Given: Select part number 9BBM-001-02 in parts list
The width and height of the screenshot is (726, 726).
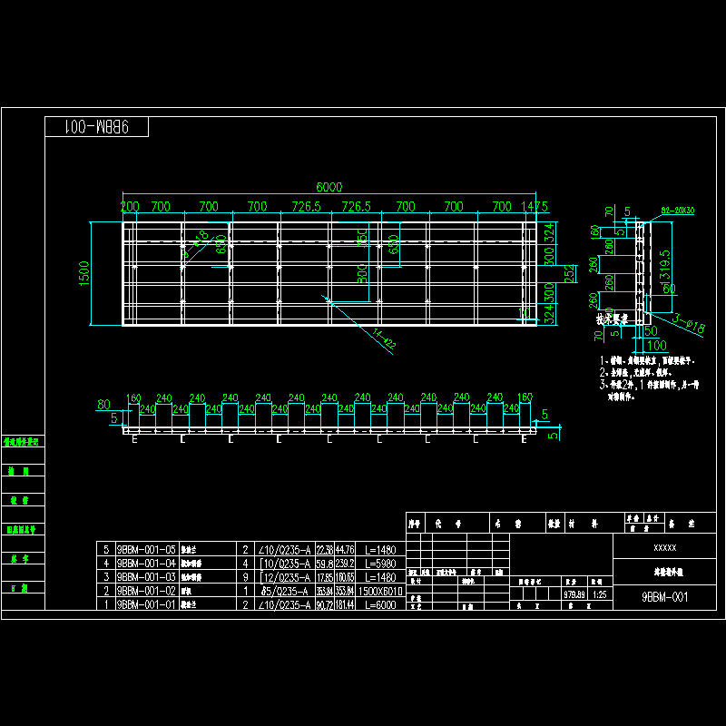Looking at the screenshot, I should point(146,591).
